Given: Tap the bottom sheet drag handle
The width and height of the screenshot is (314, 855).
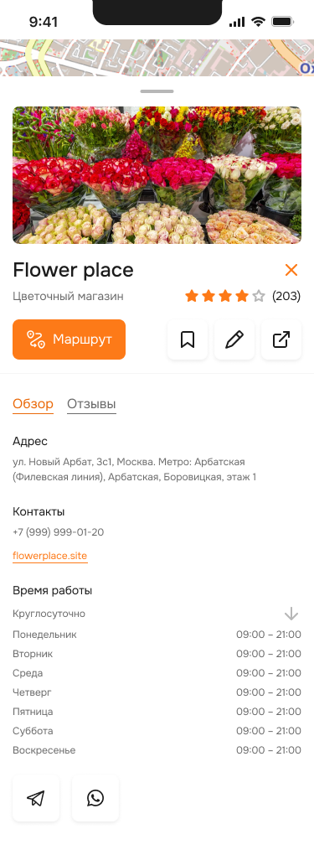Looking at the screenshot, I should [x=157, y=91].
